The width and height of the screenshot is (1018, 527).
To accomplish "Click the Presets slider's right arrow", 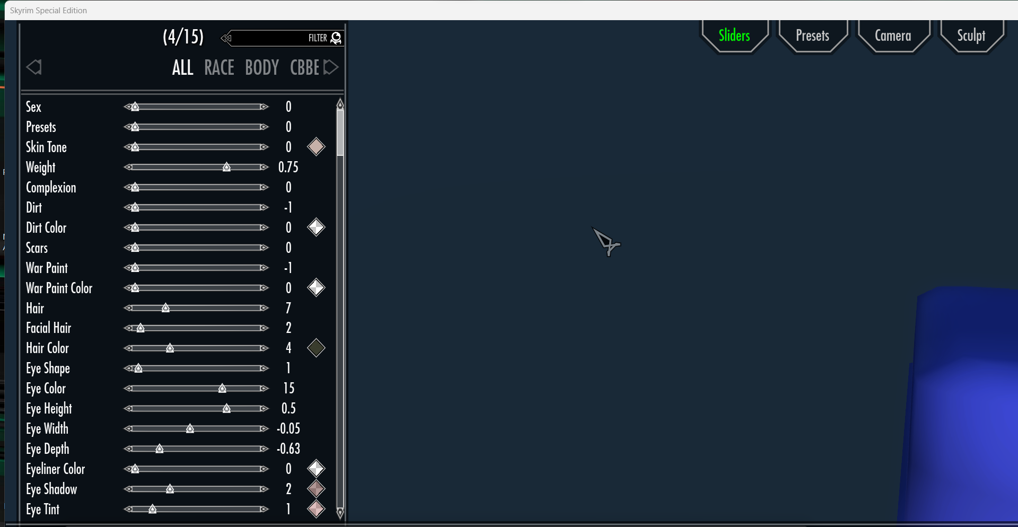I will [264, 127].
